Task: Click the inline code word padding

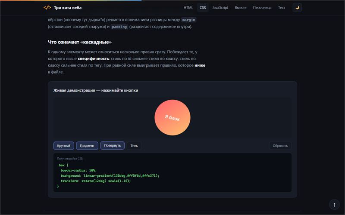Action: click(x=119, y=27)
